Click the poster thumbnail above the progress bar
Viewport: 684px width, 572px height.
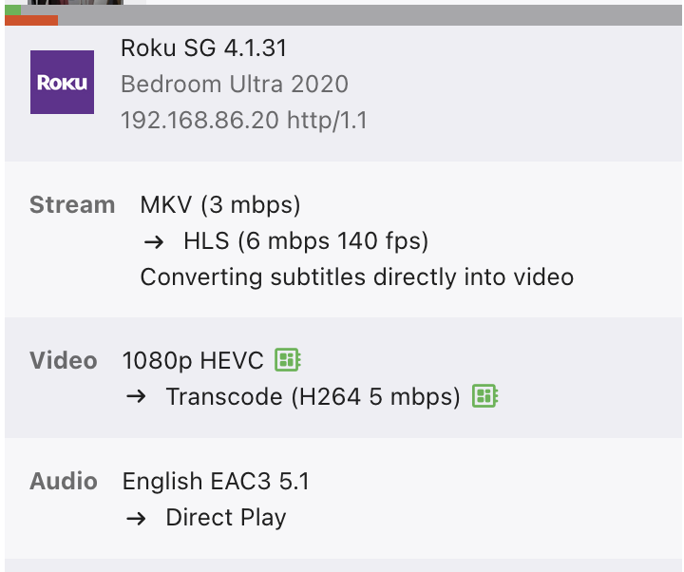pyautogui.click(x=76, y=3)
